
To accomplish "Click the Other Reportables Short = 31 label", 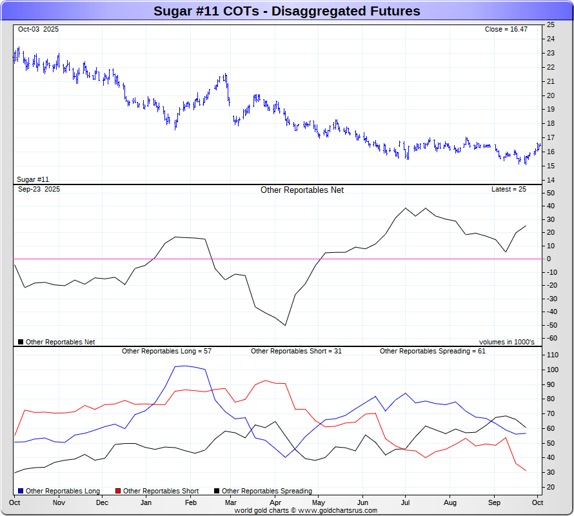I will pyautogui.click(x=297, y=351).
